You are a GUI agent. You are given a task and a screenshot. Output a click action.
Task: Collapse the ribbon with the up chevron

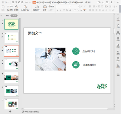(118, 2)
